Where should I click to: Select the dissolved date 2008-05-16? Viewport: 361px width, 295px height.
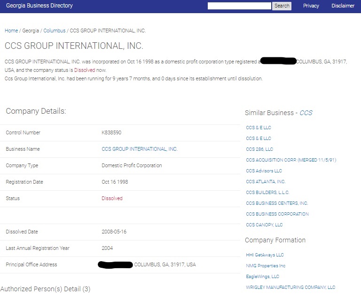click(x=114, y=232)
